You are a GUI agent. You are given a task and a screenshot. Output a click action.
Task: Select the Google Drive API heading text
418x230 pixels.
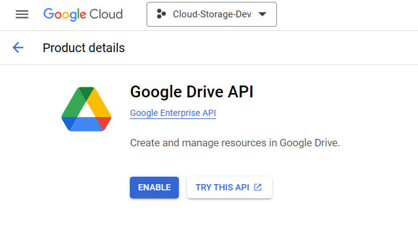click(192, 92)
